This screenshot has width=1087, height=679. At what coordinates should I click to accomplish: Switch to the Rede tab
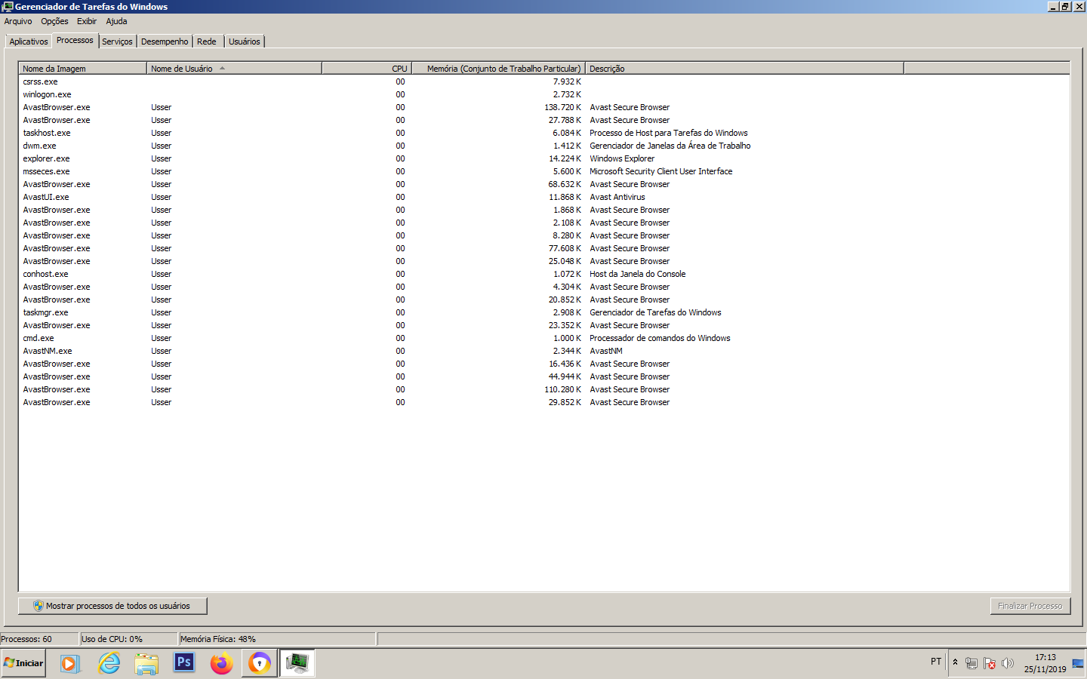[x=207, y=41]
